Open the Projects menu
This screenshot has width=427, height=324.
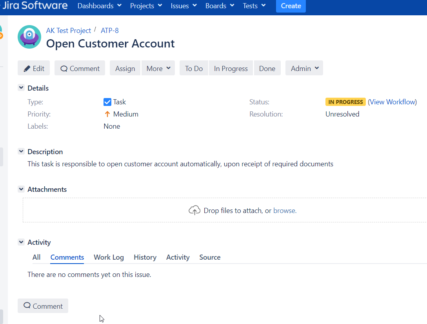[146, 6]
